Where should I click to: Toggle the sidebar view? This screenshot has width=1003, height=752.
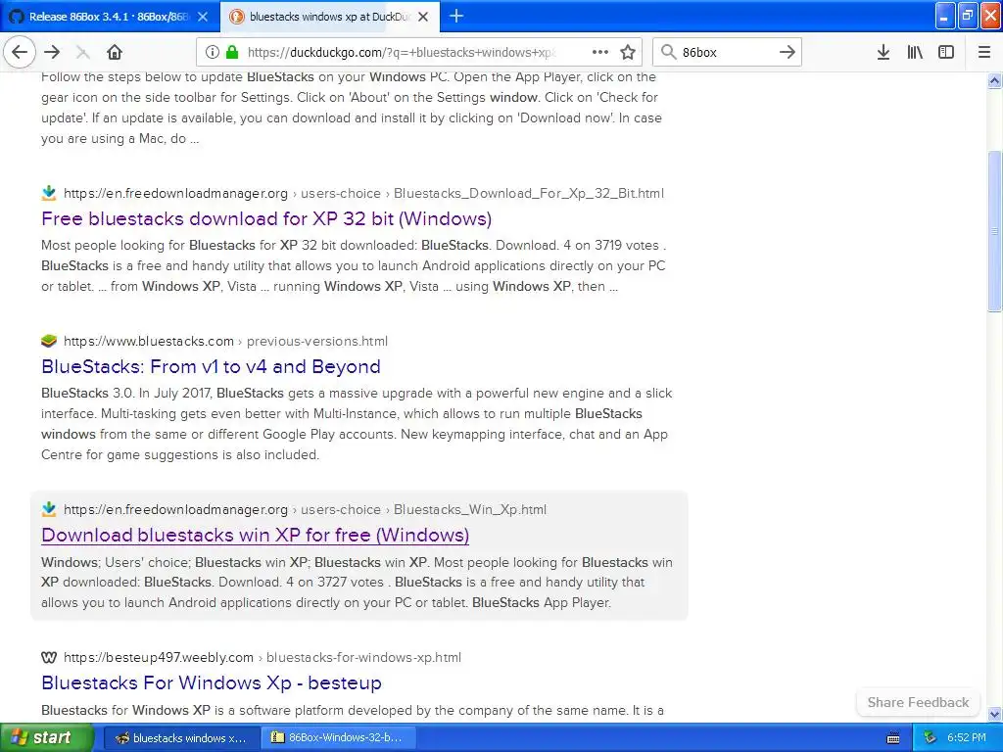click(x=946, y=52)
